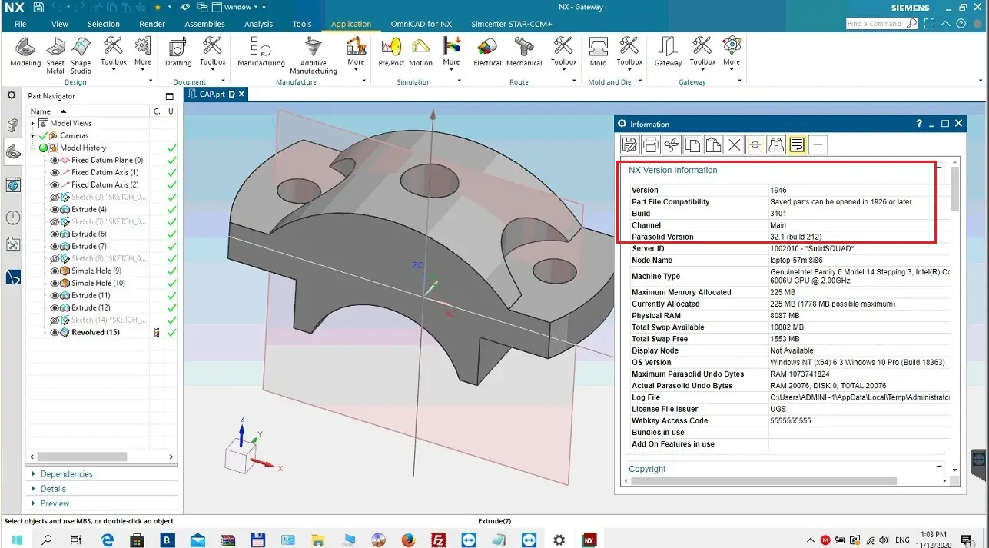The image size is (989, 548).
Task: Click the Information window vertical scrollbar
Action: (955, 188)
